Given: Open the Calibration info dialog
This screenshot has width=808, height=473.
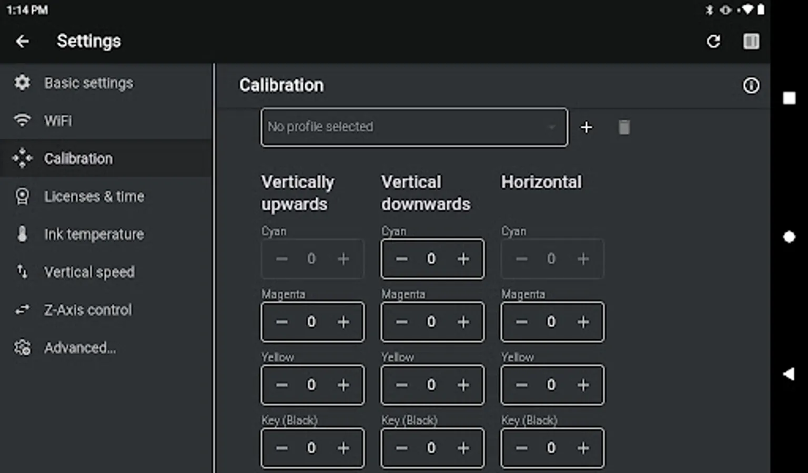Looking at the screenshot, I should coord(751,85).
